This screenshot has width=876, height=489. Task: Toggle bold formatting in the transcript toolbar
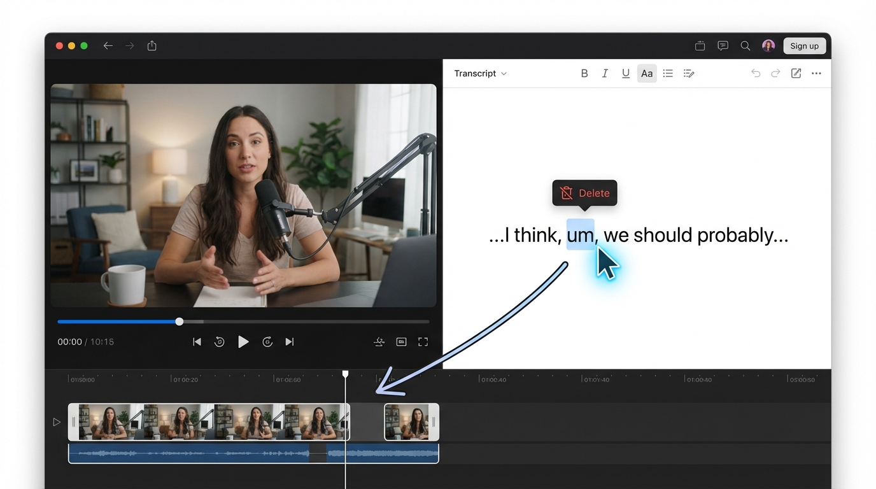[x=584, y=73]
